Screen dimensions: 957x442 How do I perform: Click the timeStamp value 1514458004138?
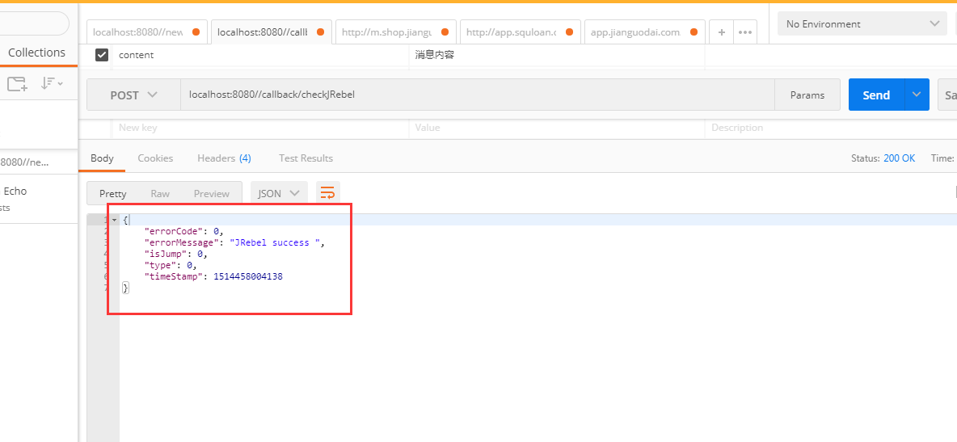[x=248, y=276]
